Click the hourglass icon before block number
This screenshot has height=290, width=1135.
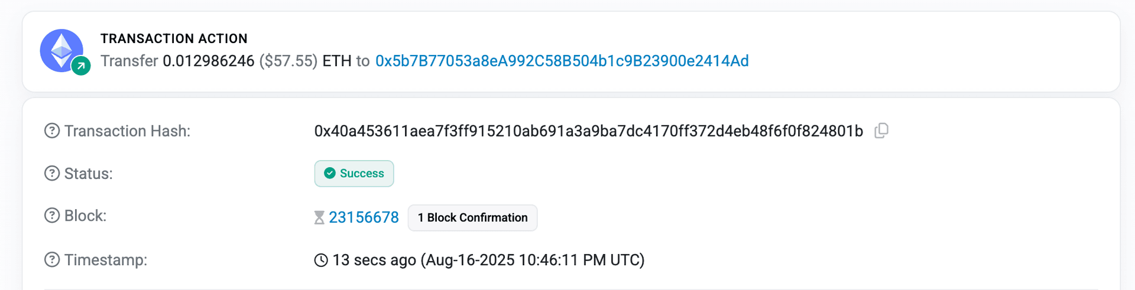point(319,218)
